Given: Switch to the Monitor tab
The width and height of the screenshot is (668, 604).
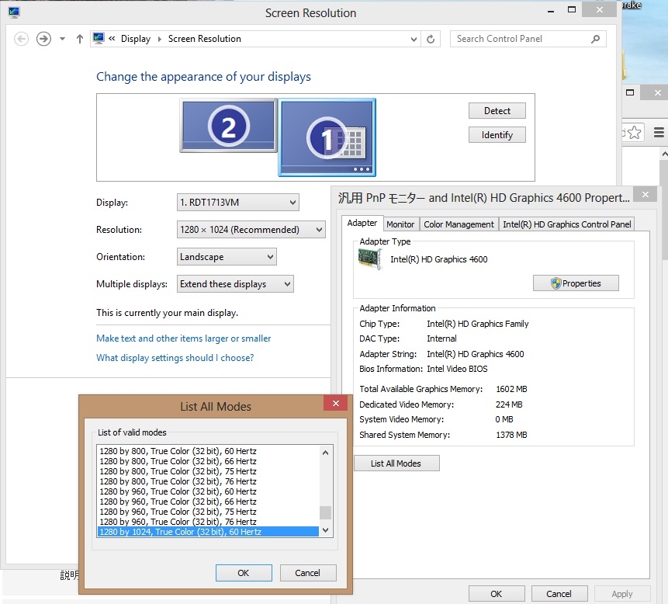Looking at the screenshot, I should point(400,224).
